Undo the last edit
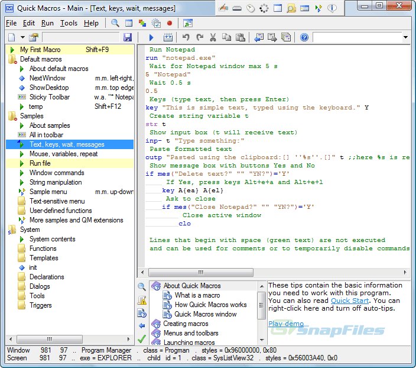The height and width of the screenshot is (368, 416). coord(186,37)
